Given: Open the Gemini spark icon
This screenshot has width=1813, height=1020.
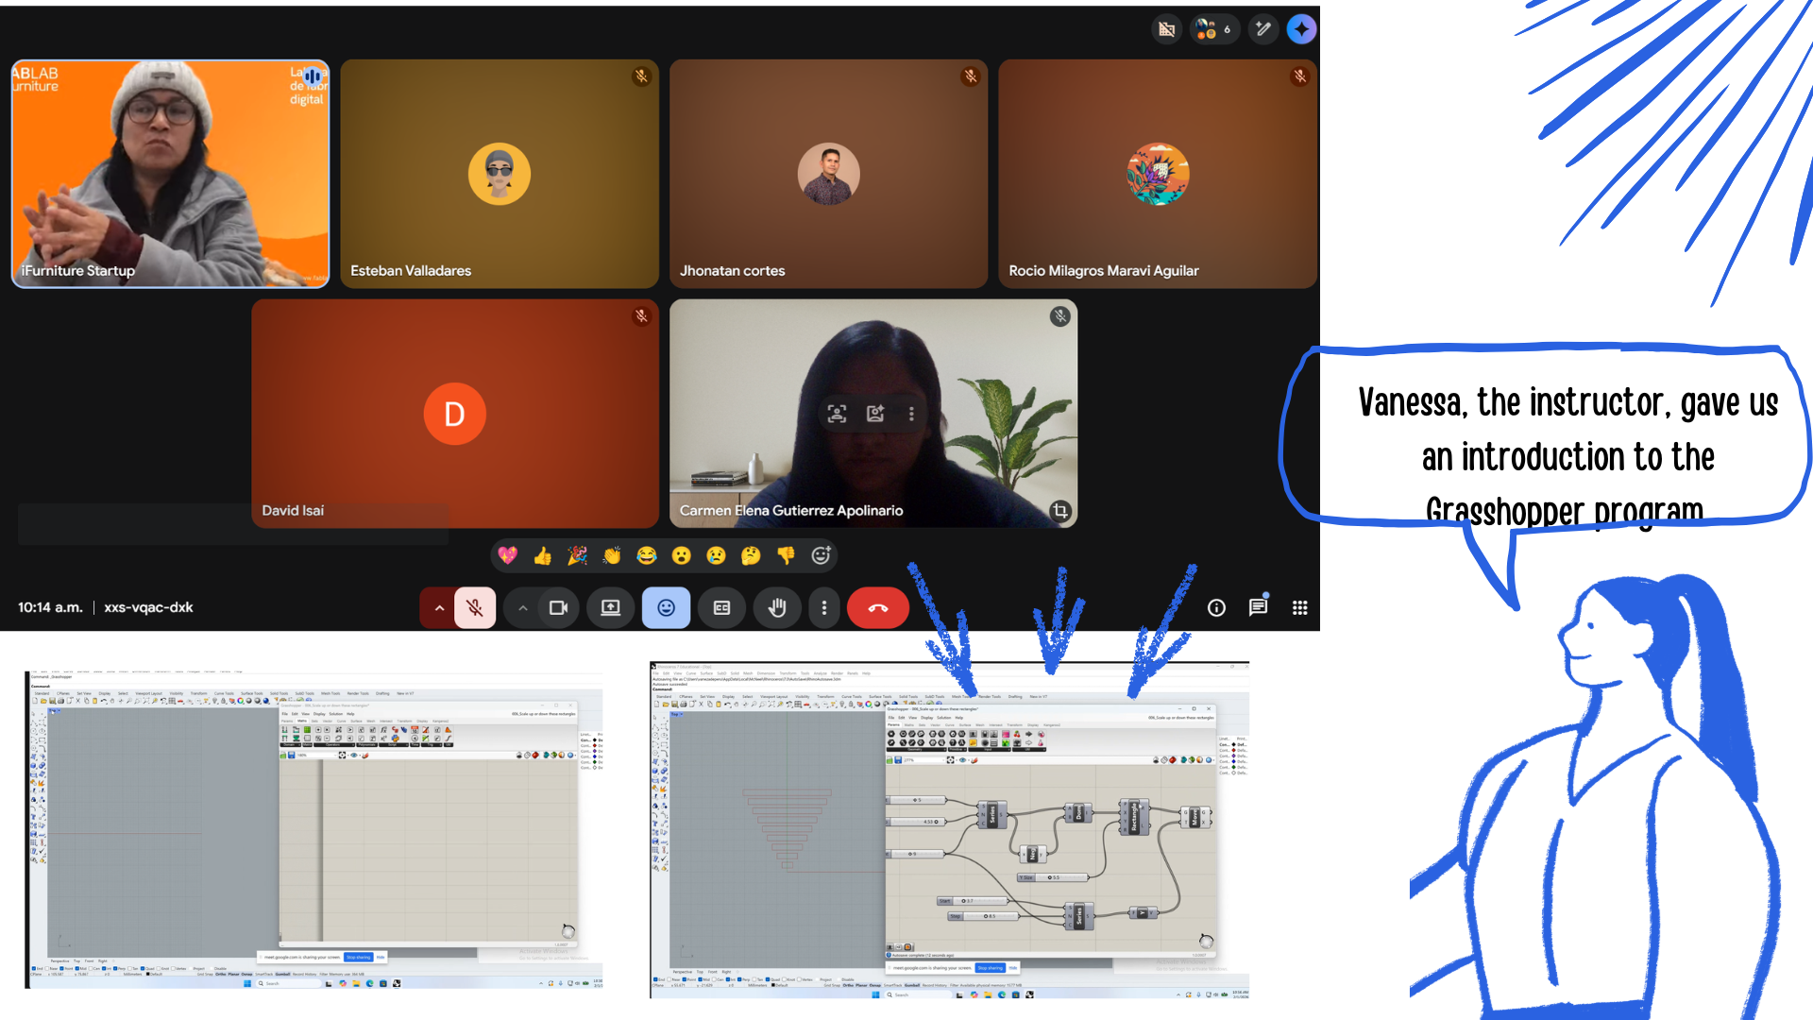Looking at the screenshot, I should 1301,30.
